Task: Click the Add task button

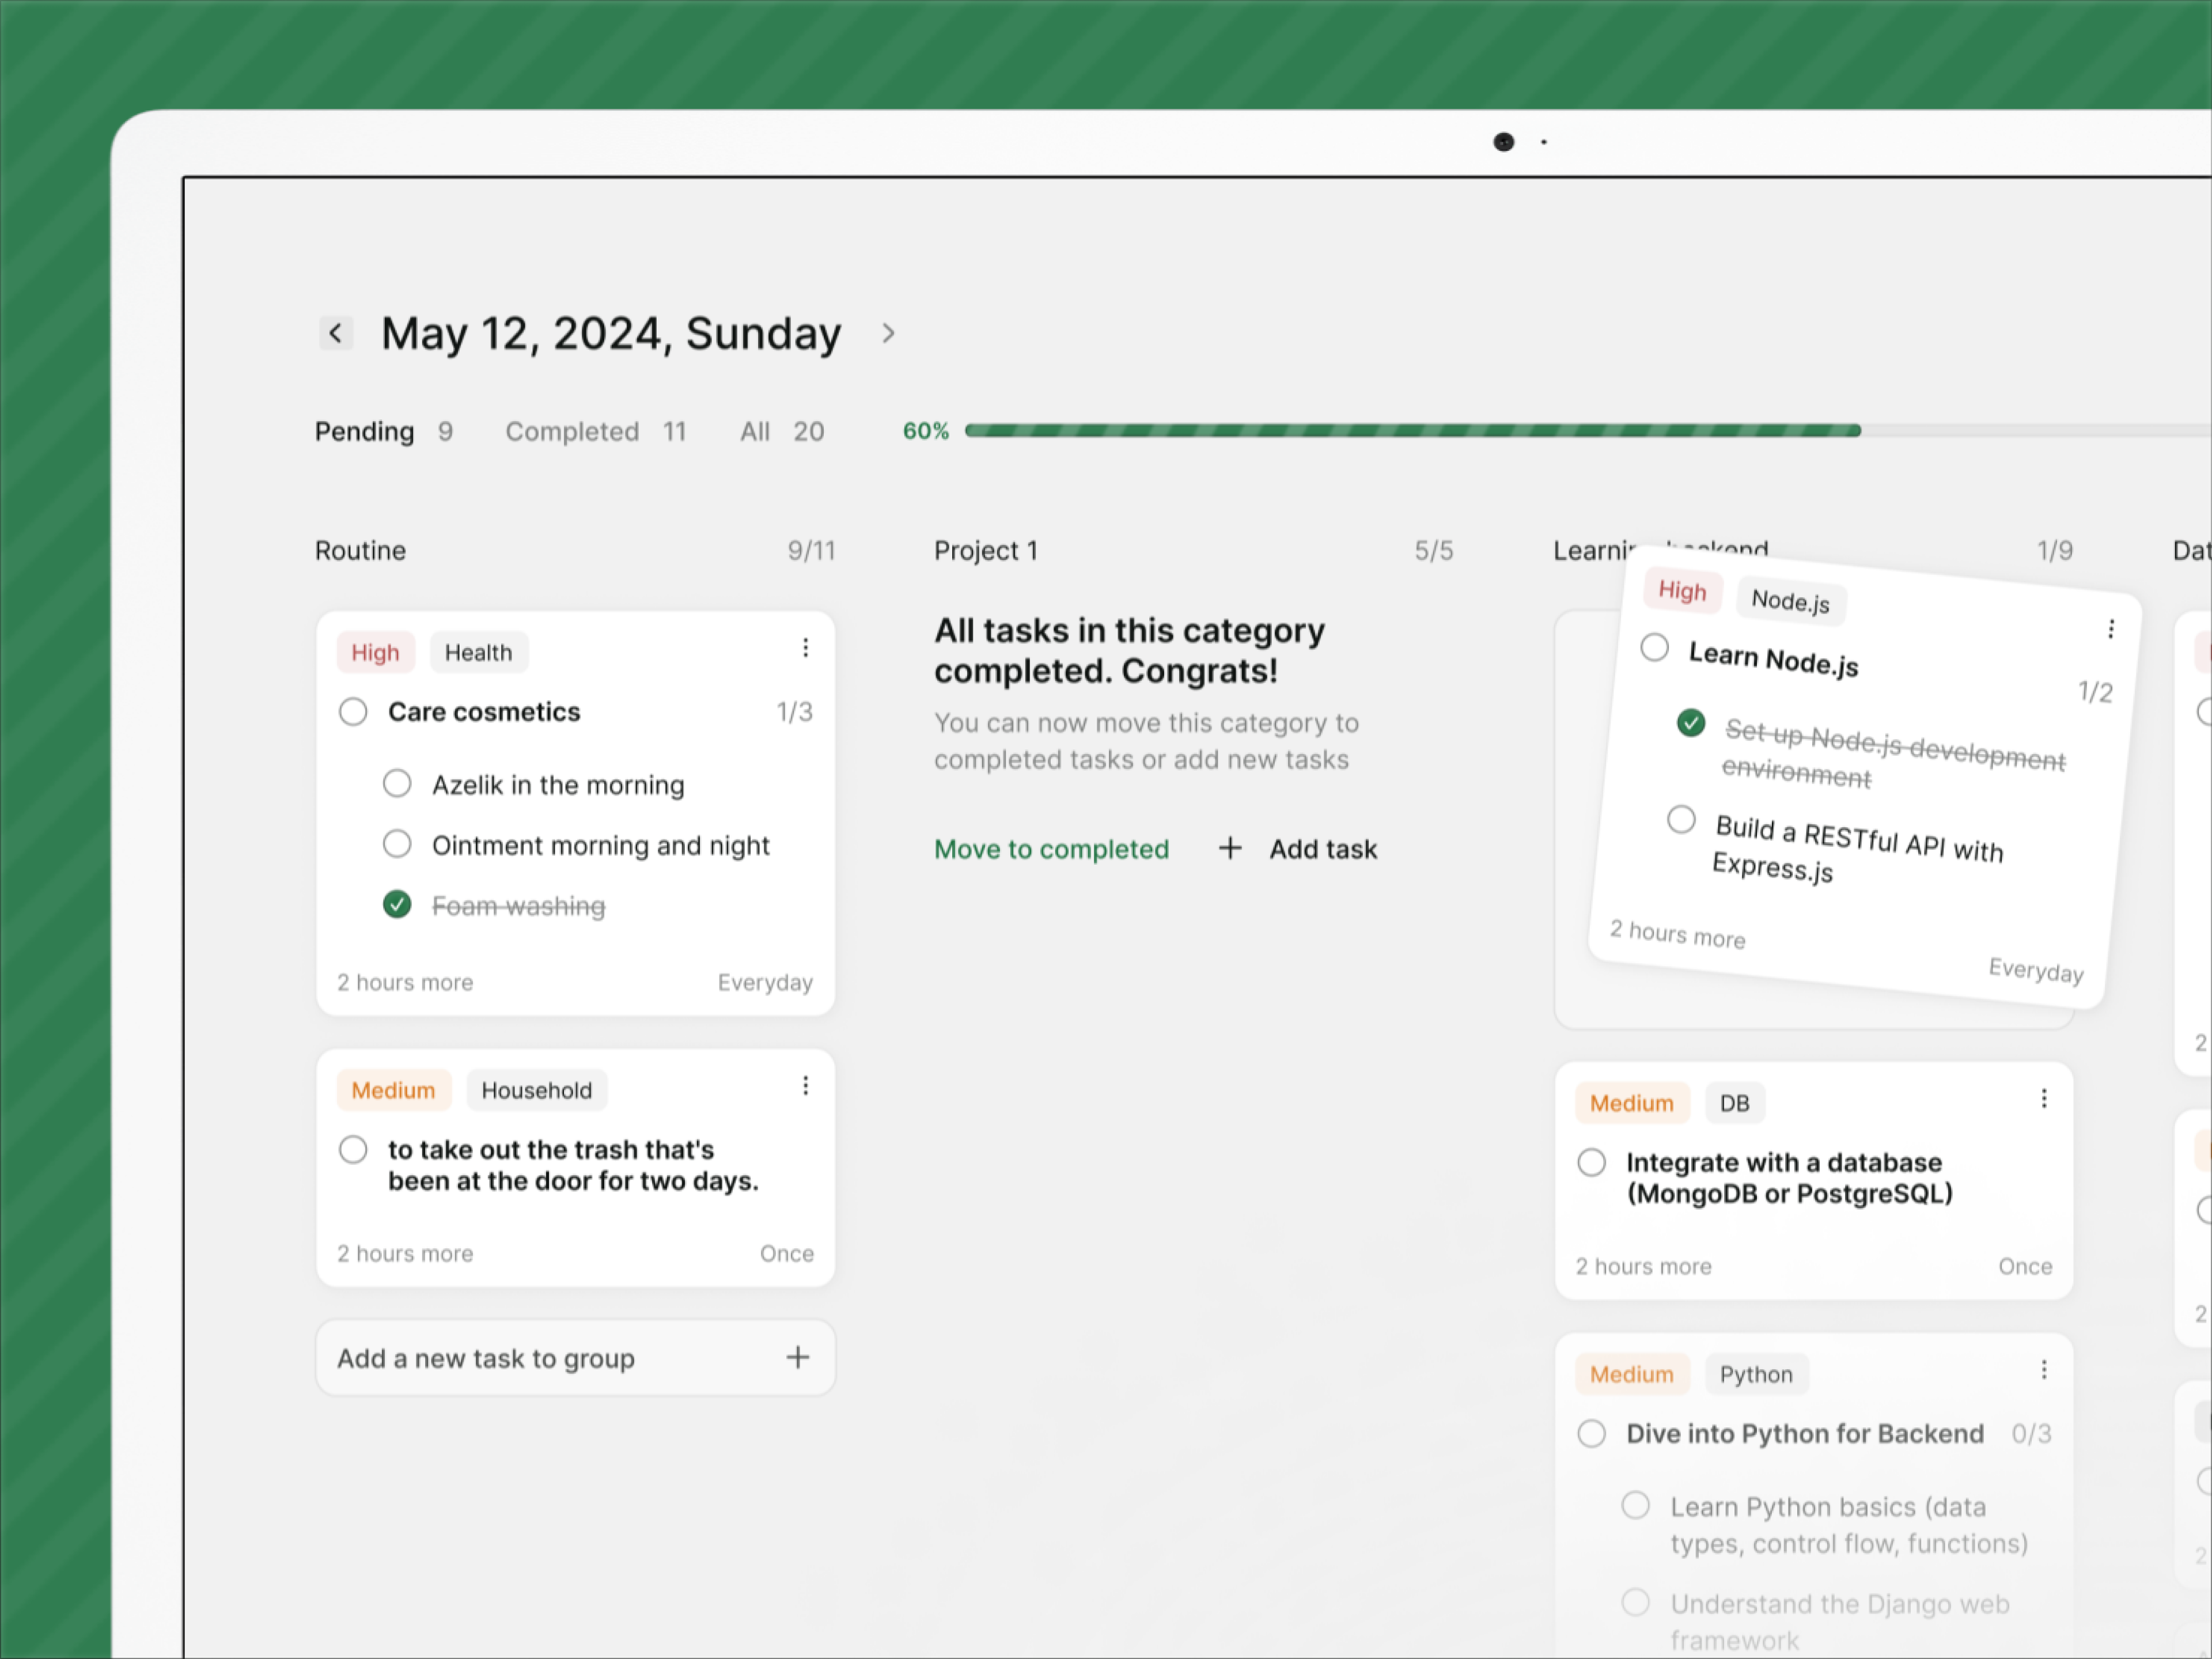Action: [x=1323, y=848]
